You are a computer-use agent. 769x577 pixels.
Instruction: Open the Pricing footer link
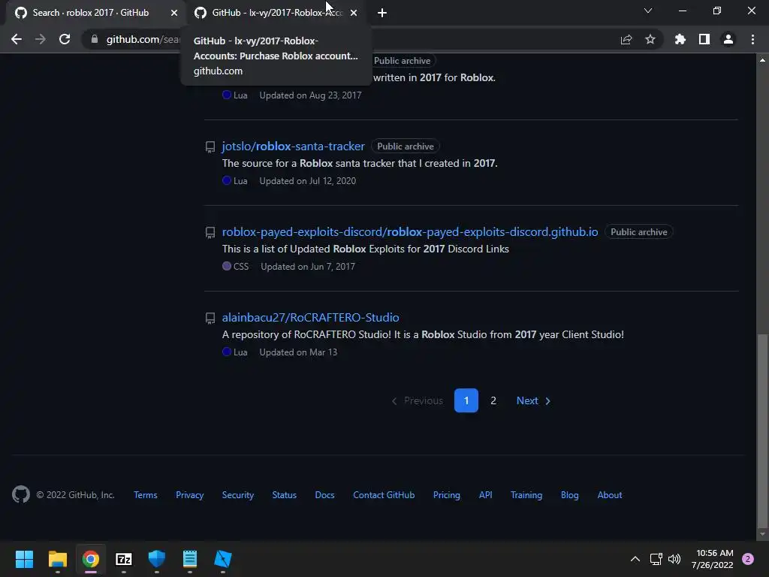[x=447, y=495]
